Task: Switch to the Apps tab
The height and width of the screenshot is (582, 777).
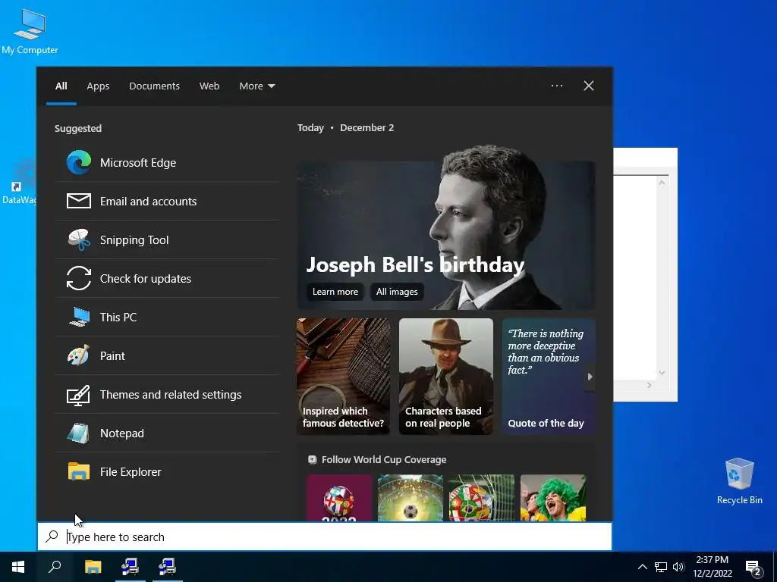Action: click(x=98, y=86)
